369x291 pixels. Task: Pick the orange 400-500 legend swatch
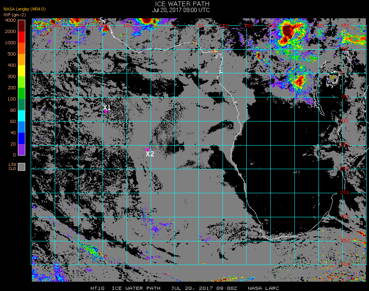coord(22,60)
